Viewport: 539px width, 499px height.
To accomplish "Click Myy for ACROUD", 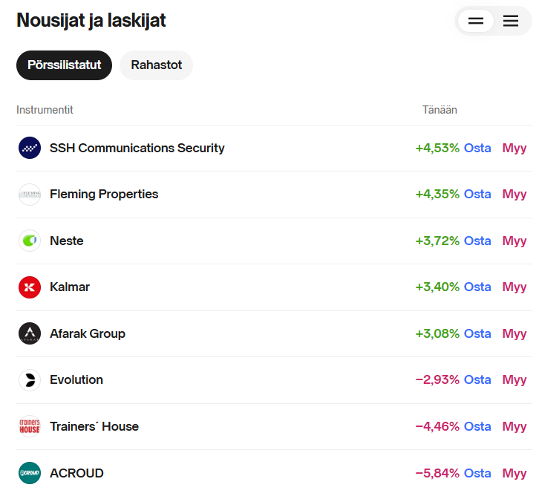I will click(x=514, y=473).
